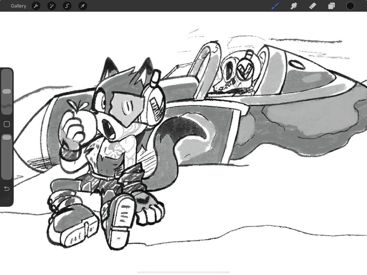Select the Eraser tool
Viewport: 367px width, 275px height.
coord(313,6)
